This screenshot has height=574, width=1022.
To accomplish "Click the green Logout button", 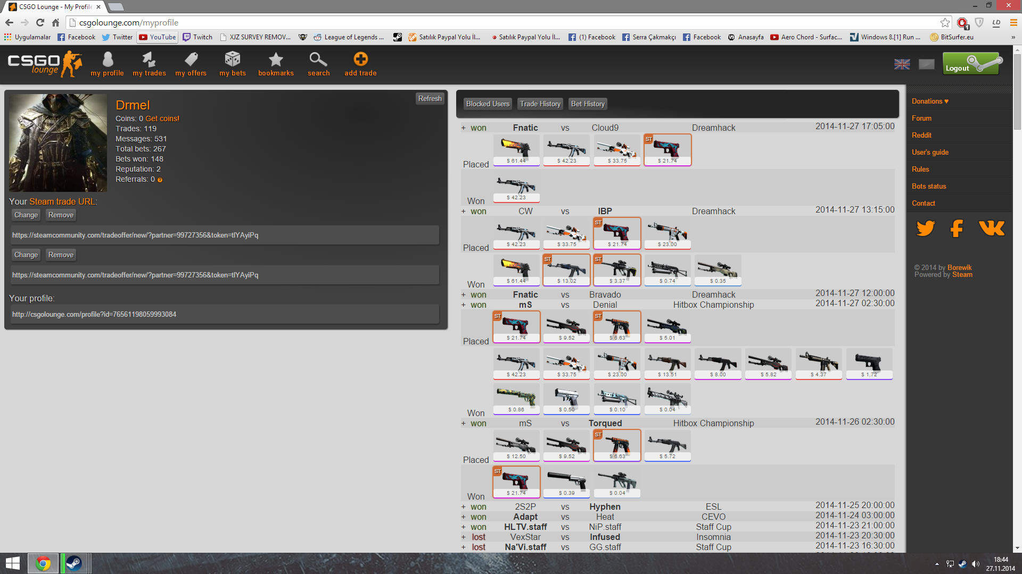I will point(973,64).
